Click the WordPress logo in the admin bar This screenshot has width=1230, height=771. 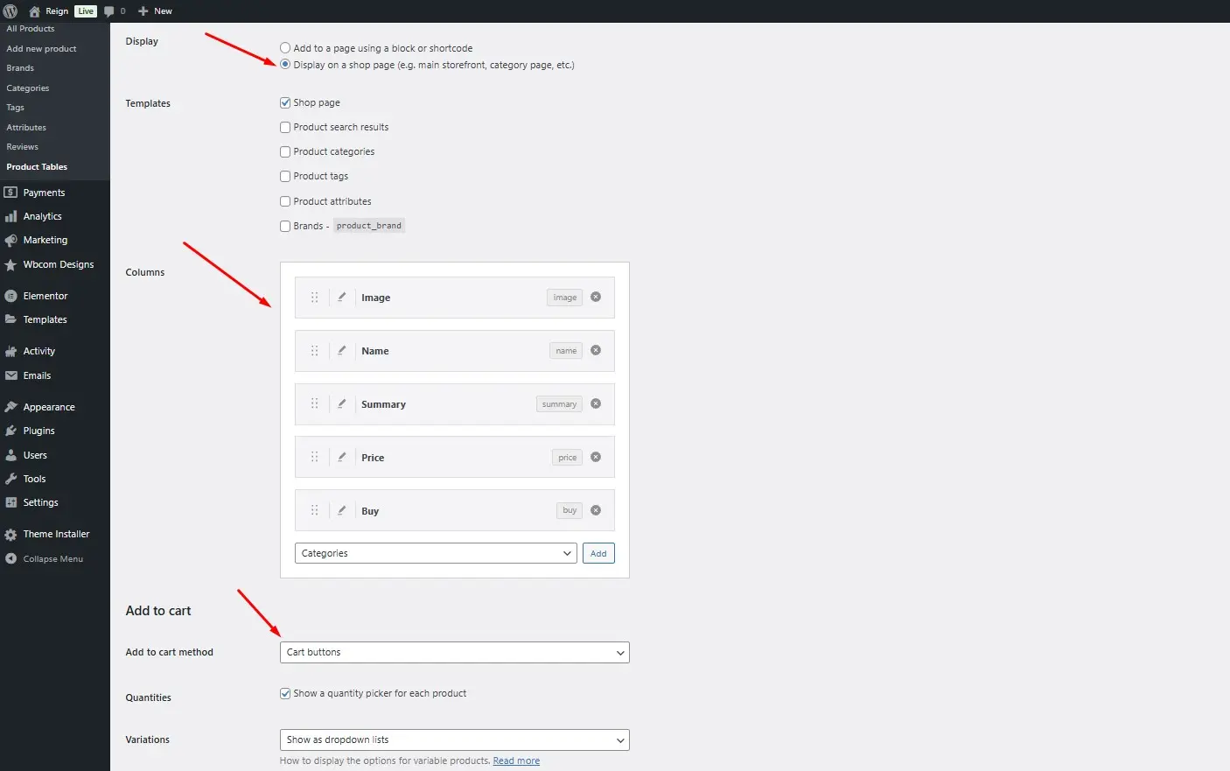click(10, 11)
